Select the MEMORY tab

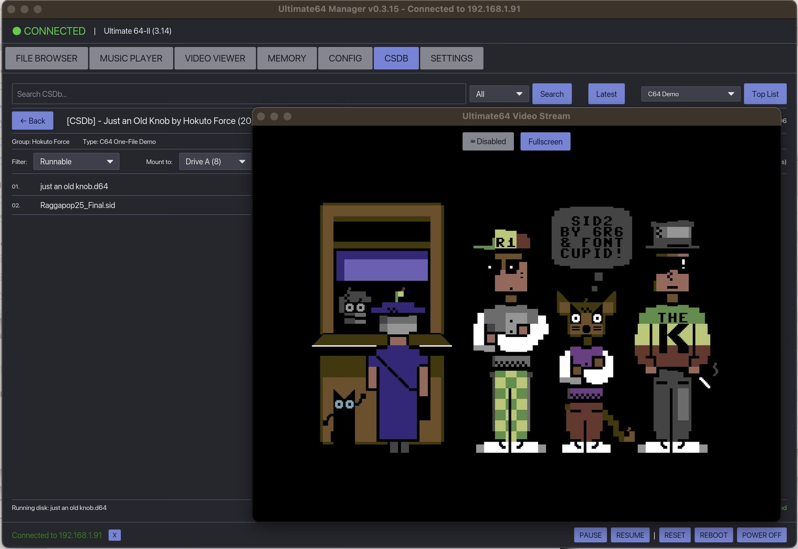[287, 58]
